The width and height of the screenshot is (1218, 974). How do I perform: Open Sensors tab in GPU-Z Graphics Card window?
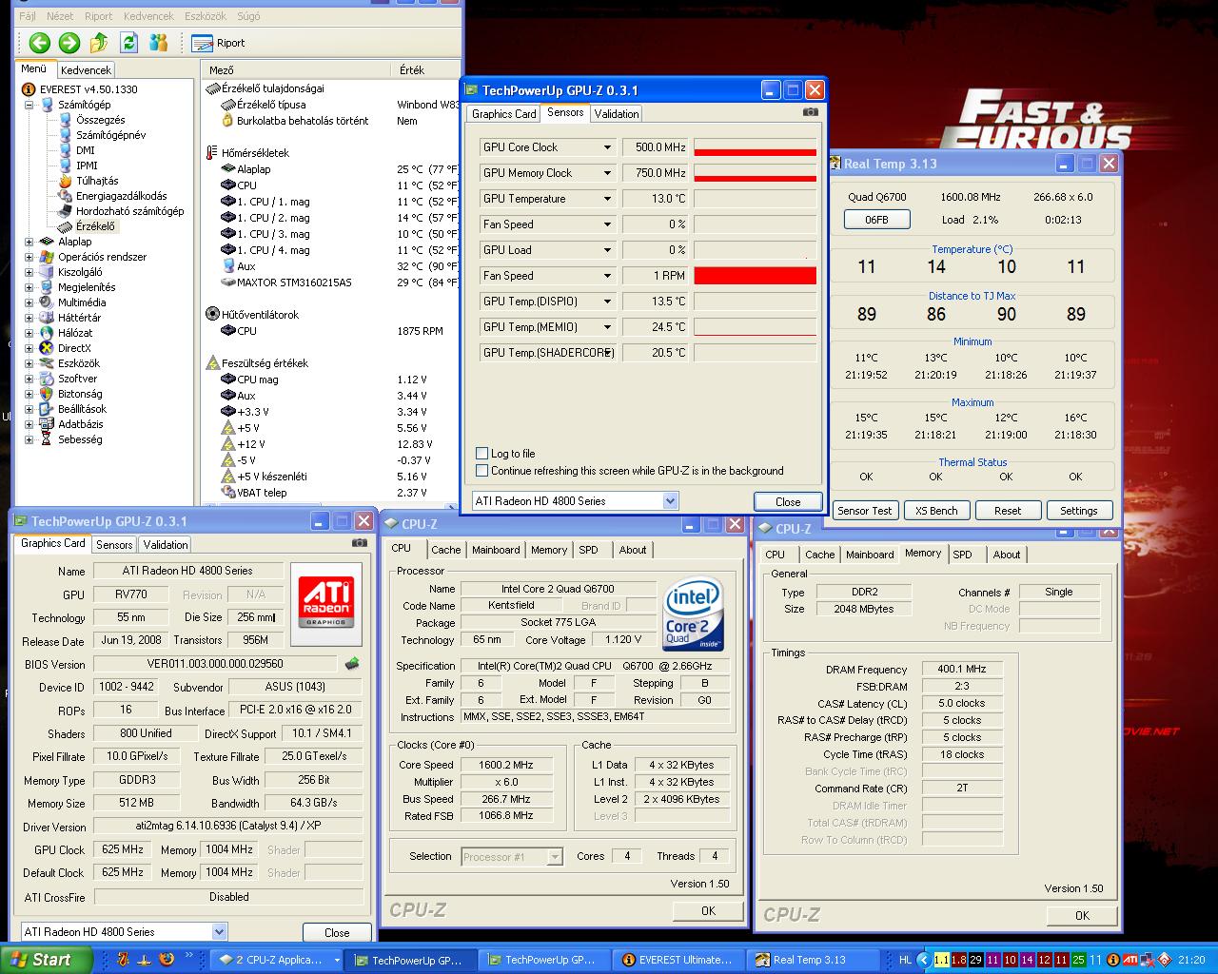pyautogui.click(x=114, y=545)
